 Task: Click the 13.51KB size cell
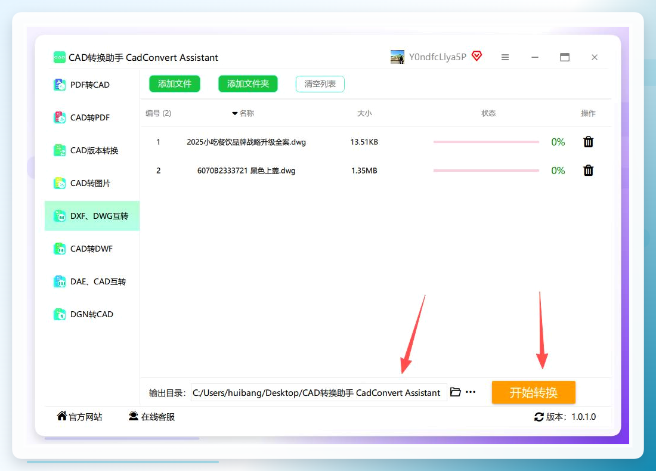pyautogui.click(x=364, y=142)
